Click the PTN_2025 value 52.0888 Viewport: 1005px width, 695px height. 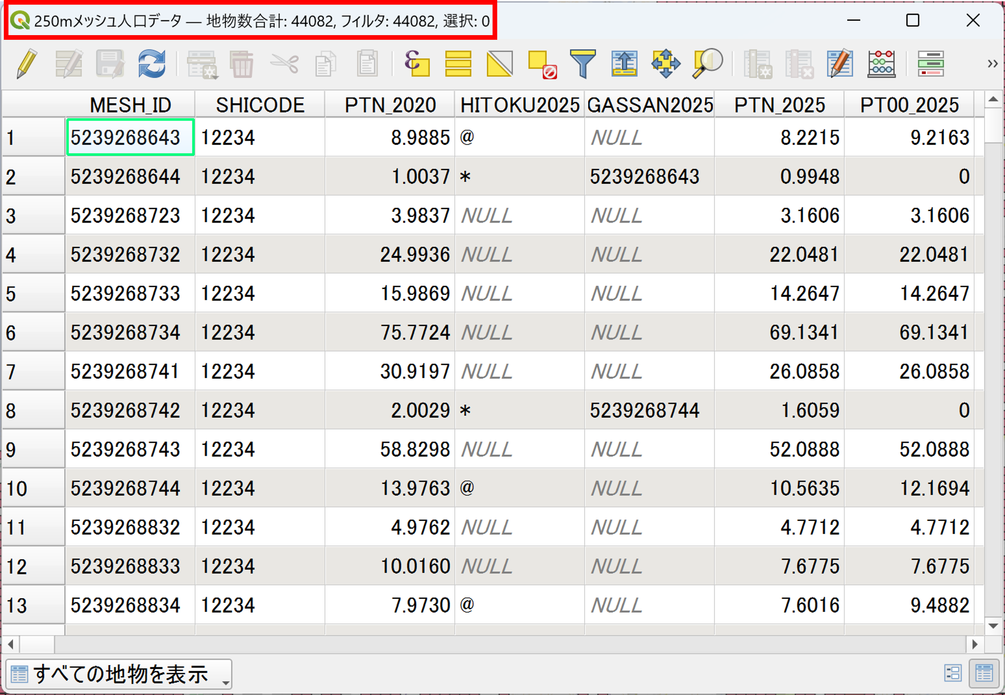(779, 449)
